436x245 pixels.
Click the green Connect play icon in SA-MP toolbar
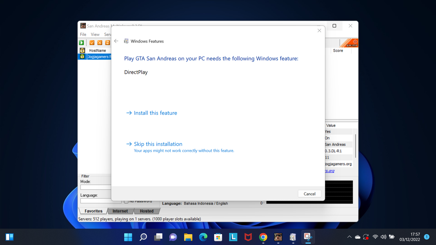click(x=82, y=43)
